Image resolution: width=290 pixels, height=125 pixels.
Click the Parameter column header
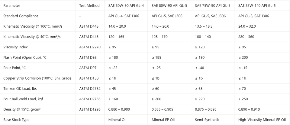12,5
